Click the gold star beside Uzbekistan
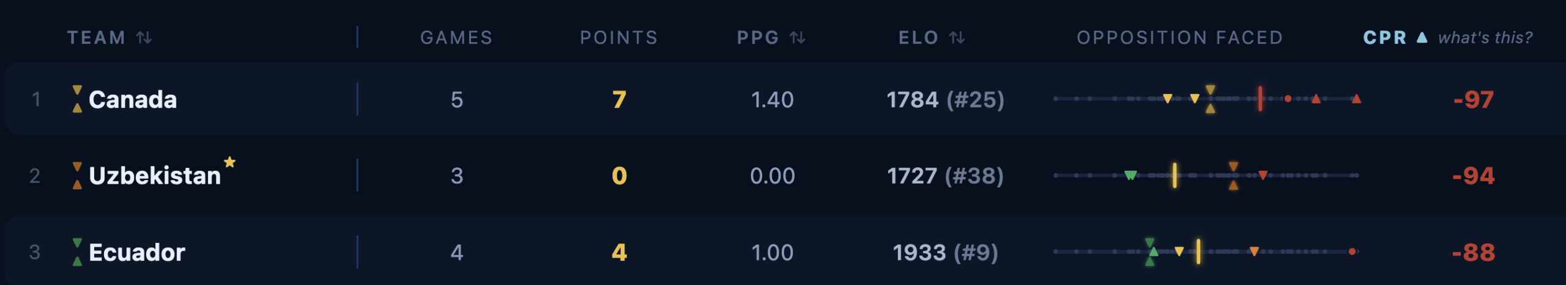The image size is (1566, 285). point(229,162)
